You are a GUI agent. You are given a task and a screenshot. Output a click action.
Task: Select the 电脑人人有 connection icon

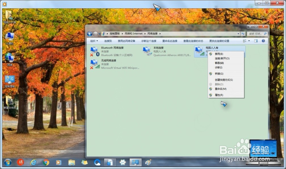tap(200, 51)
